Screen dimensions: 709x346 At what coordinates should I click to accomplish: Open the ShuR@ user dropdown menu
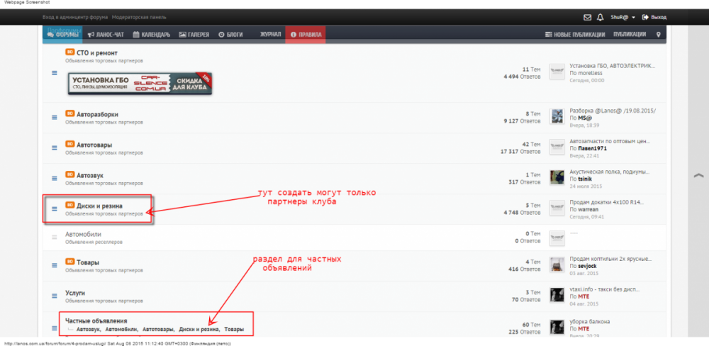click(623, 16)
